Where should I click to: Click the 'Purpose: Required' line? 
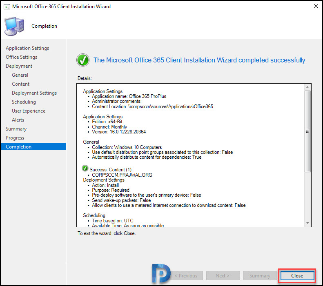[111, 190]
